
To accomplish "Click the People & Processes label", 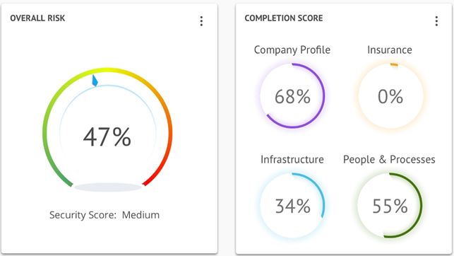I will (389, 160).
